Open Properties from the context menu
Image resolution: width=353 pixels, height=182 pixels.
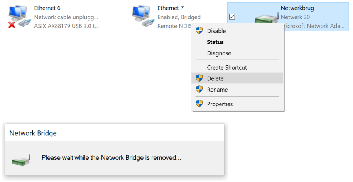220,104
